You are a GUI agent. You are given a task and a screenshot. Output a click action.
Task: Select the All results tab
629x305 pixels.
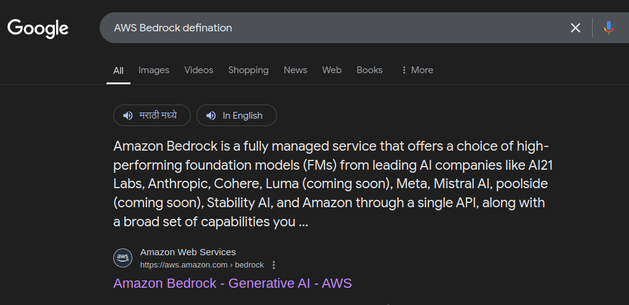[x=118, y=71]
